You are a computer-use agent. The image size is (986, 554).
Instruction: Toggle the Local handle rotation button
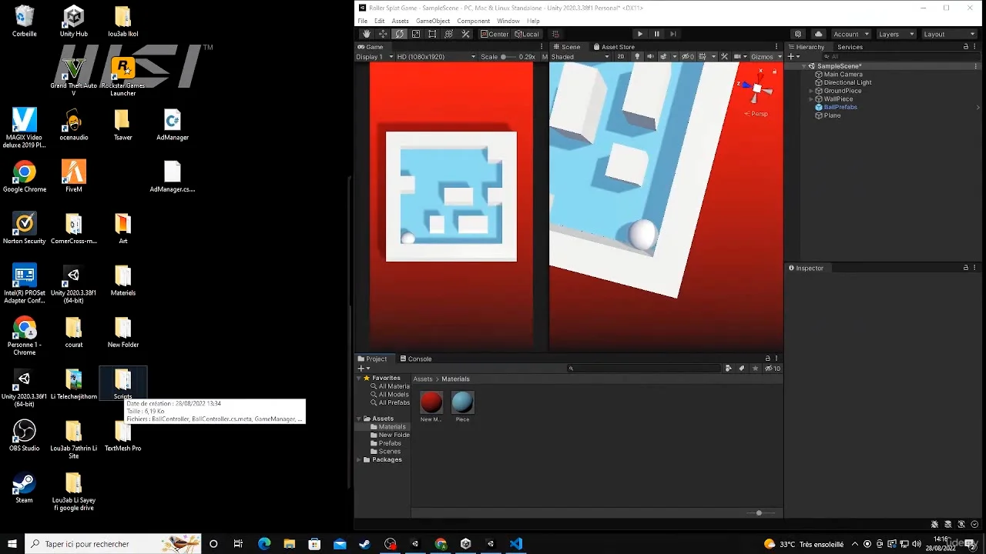pyautogui.click(x=527, y=34)
